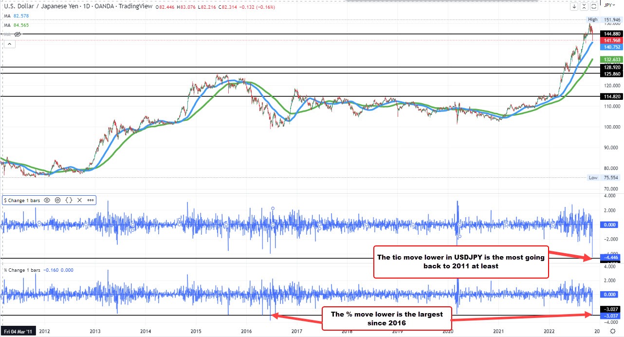Click the red 141.968 current price label
This screenshot has width=624, height=337.
point(612,40)
